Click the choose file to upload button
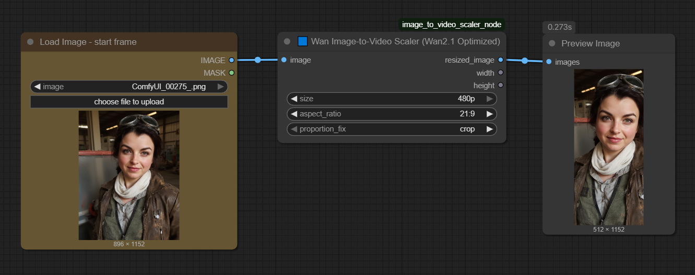 pyautogui.click(x=129, y=102)
